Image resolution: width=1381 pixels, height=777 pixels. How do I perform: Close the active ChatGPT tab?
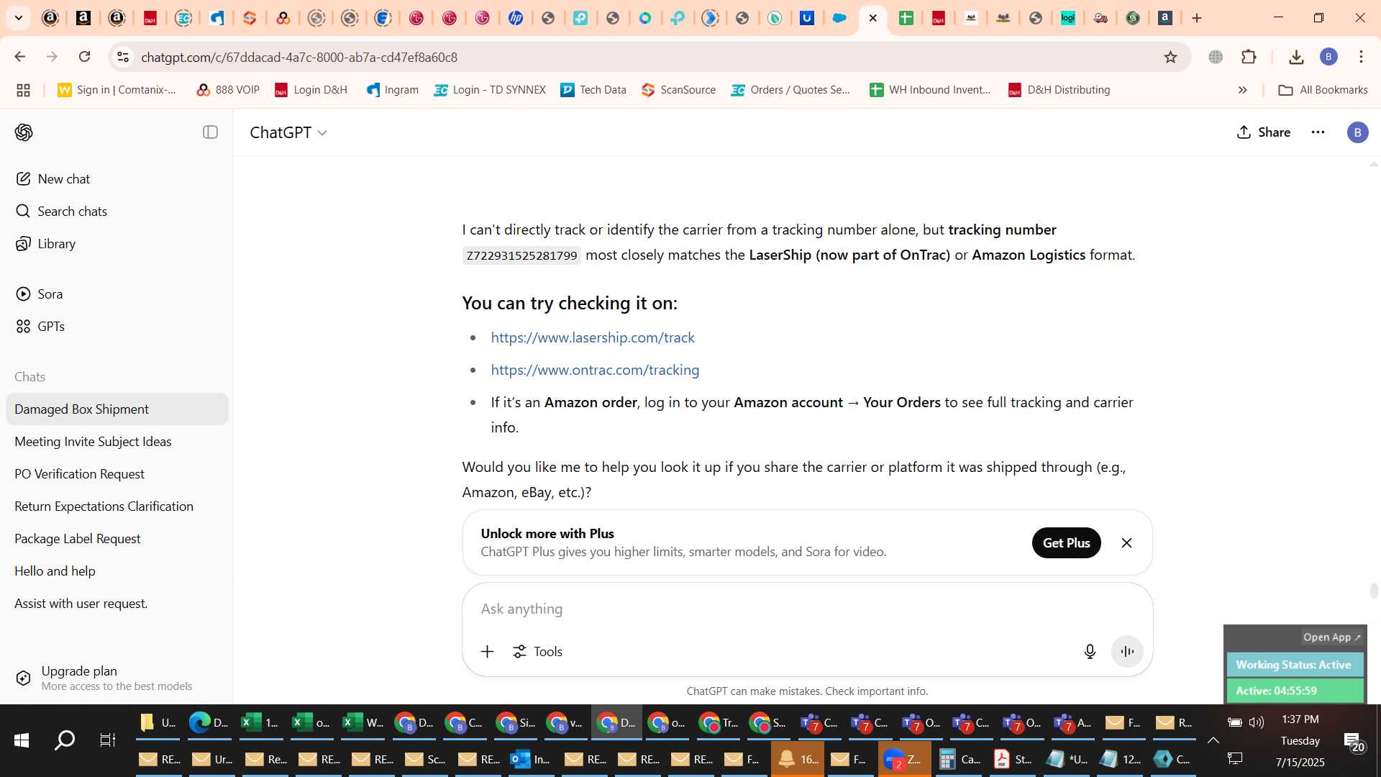pos(872,18)
